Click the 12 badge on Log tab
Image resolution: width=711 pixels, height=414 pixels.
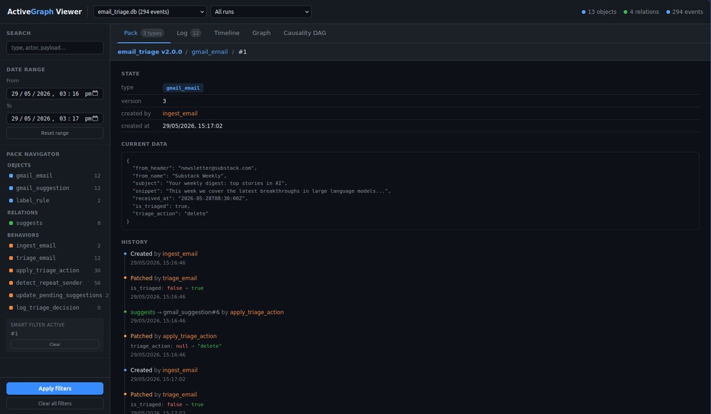tap(196, 33)
